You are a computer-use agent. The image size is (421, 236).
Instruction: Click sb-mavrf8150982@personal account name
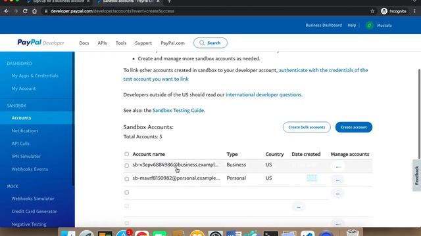click(176, 178)
